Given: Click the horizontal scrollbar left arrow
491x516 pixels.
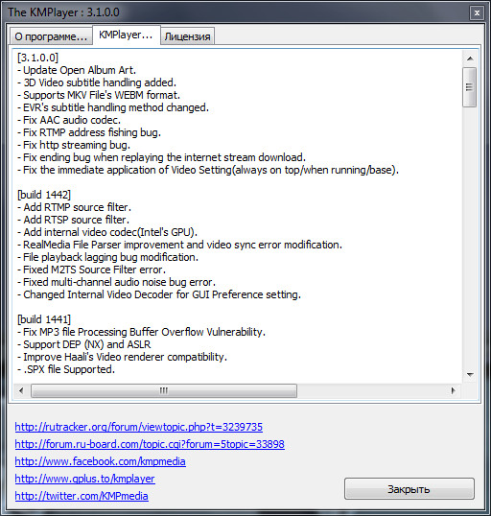Looking at the screenshot, I should pos(21,390).
